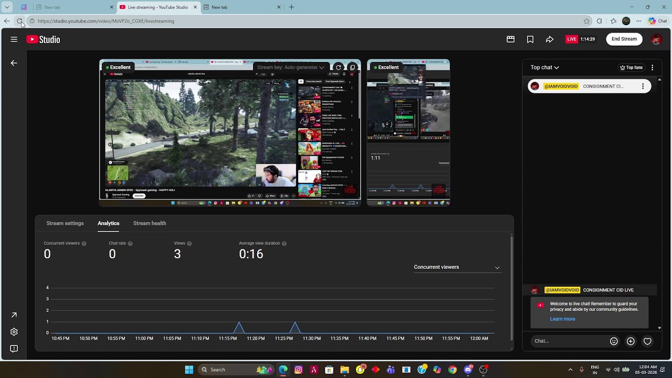
Task: Open the sidebar settings gear
Action: click(14, 332)
